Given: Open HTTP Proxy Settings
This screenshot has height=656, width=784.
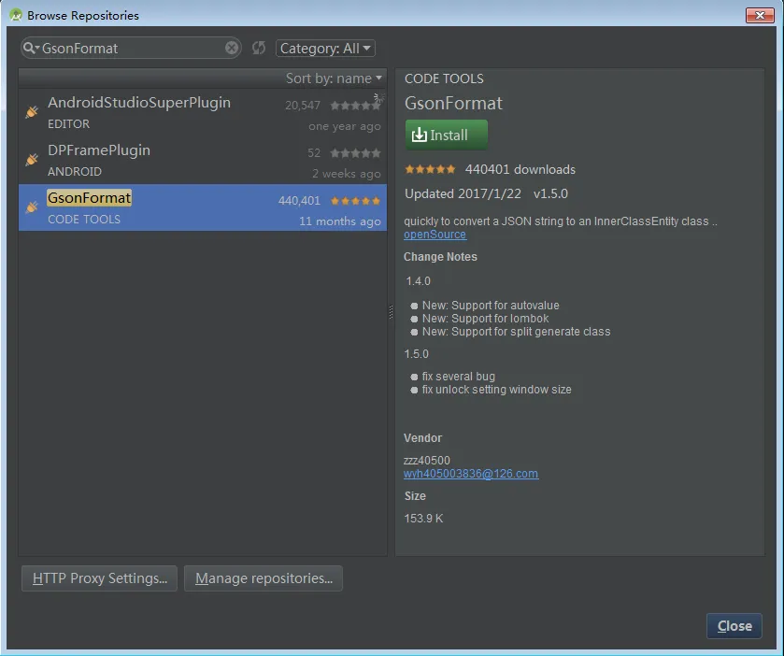Looking at the screenshot, I should coord(99,578).
